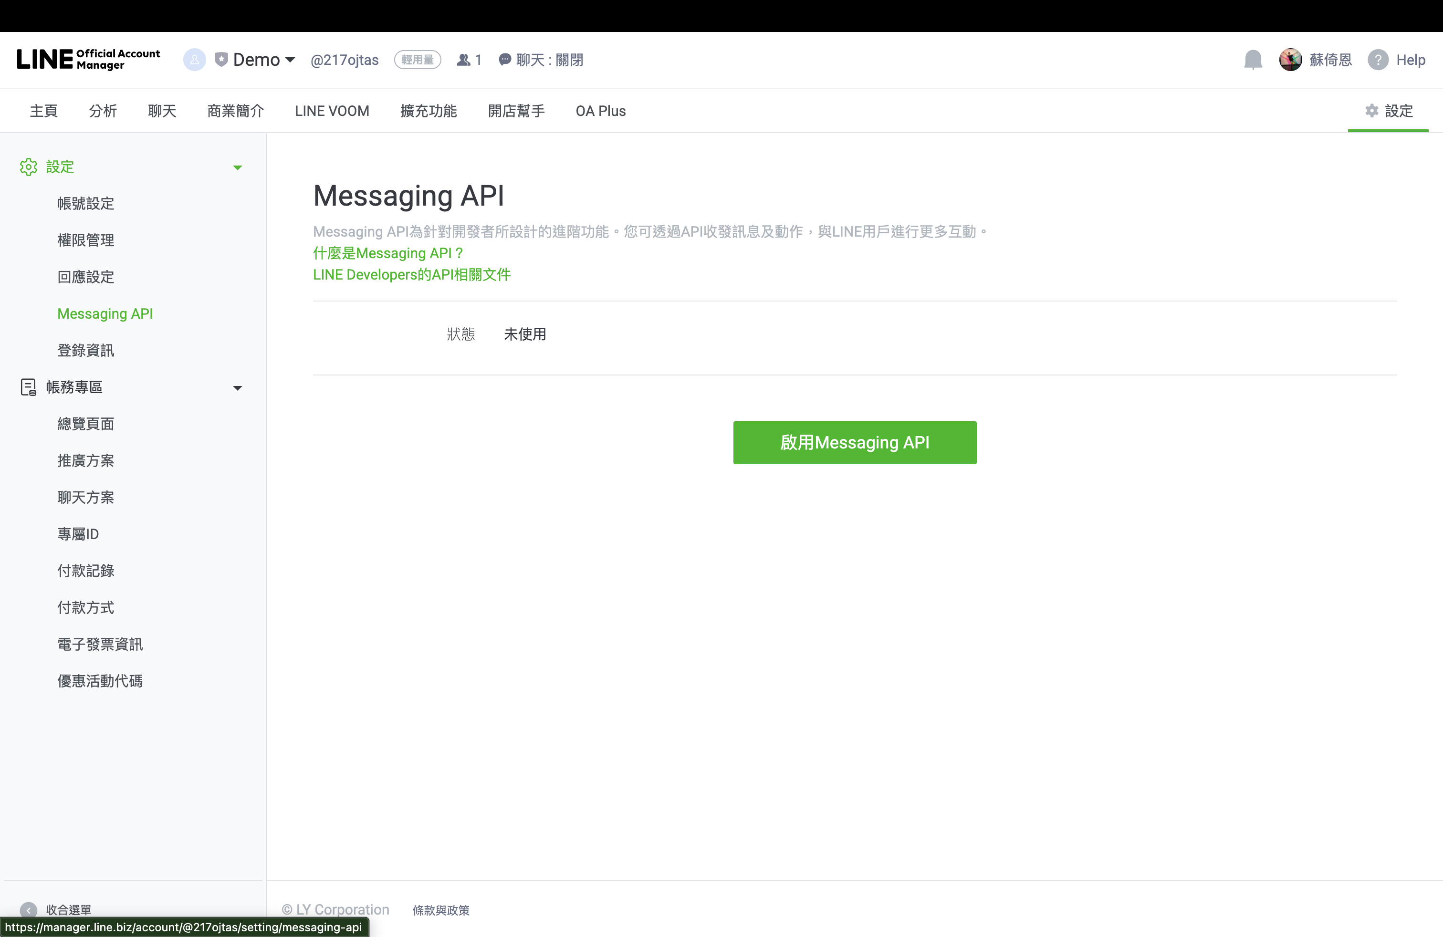1443x937 pixels.
Task: Click the 蘇倚恩 profile avatar
Action: pos(1291,59)
